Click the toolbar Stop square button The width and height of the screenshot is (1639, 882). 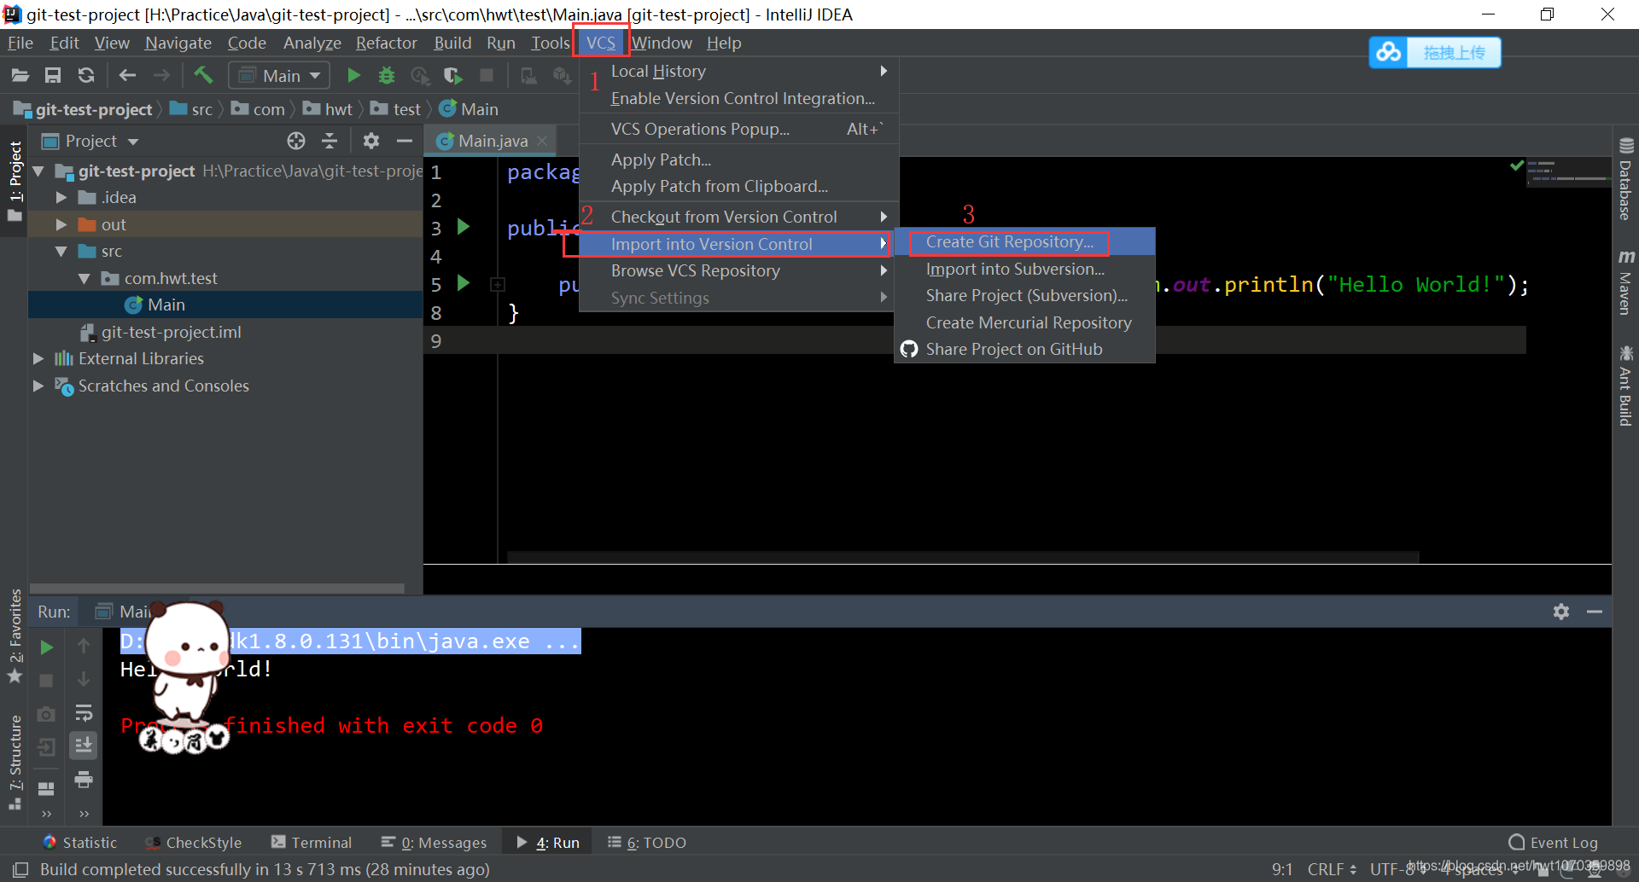487,76
